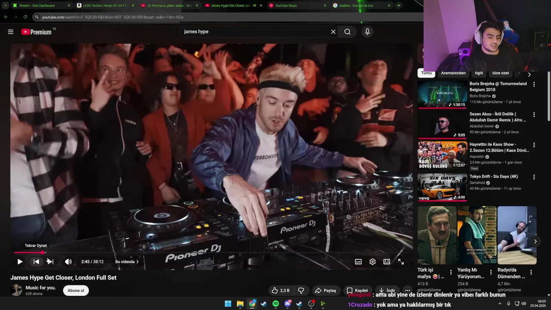Image resolution: width=551 pixels, height=310 pixels.
Task: Switch to 'Stream - Kick Dashboard' tab
Action: pos(41,6)
